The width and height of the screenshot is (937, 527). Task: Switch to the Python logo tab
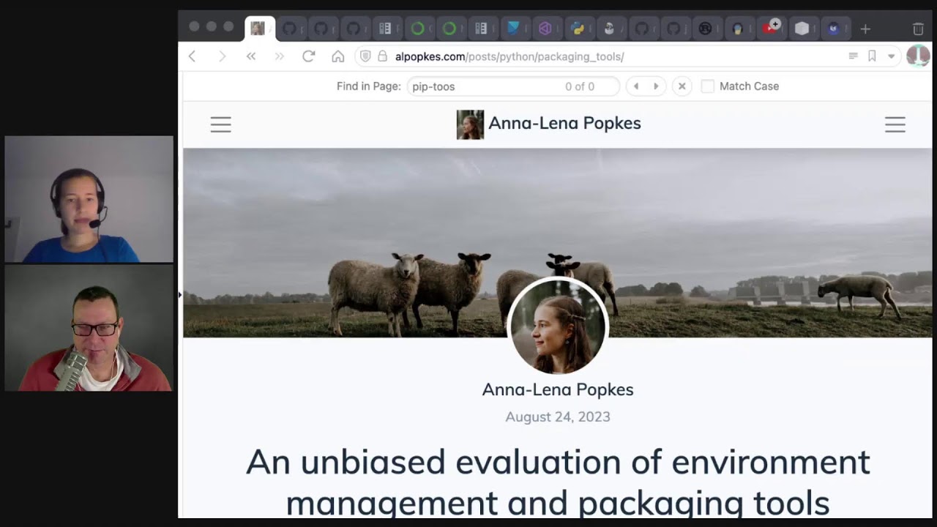tap(578, 29)
